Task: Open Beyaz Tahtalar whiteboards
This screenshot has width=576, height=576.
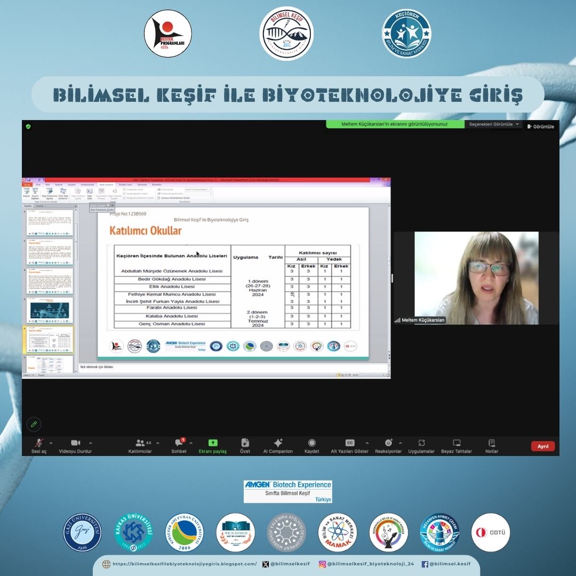Action: (457, 446)
